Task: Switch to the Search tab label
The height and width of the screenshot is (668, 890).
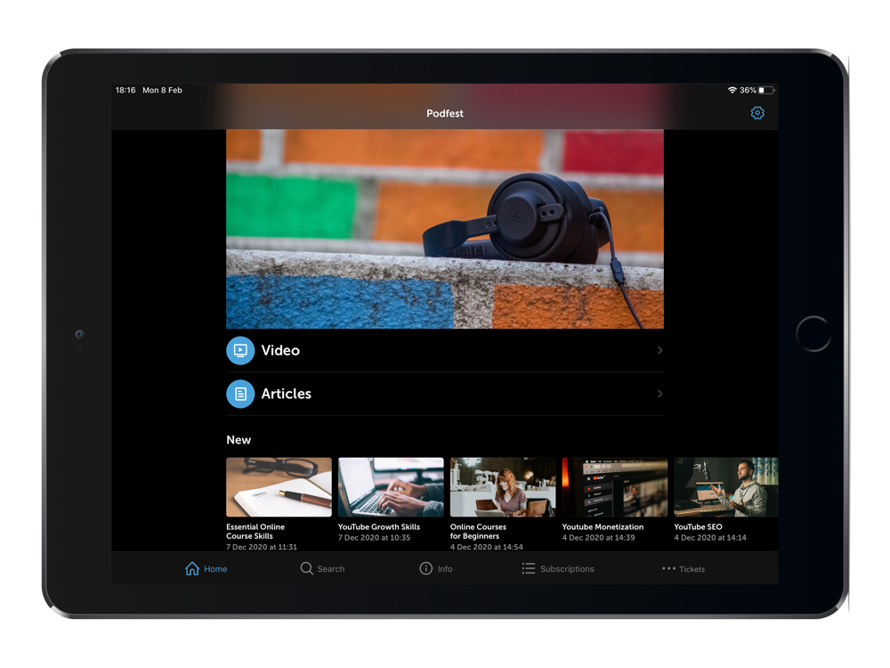Action: 331,569
